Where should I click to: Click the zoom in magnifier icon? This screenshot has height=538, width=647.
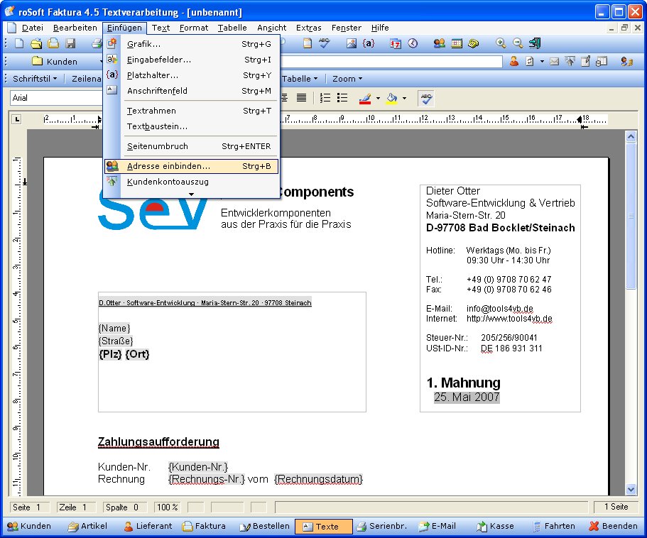click(501, 43)
